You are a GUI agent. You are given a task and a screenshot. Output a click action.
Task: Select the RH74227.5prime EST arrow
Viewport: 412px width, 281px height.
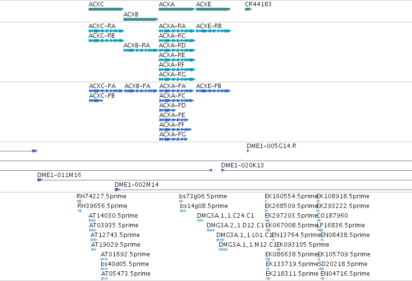coord(79,201)
